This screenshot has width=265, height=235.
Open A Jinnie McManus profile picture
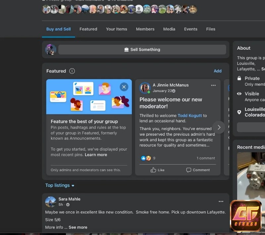point(145,88)
